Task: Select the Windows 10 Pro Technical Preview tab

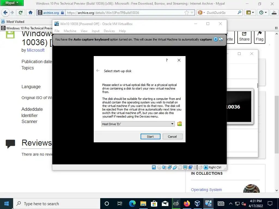Action: pos(27,28)
